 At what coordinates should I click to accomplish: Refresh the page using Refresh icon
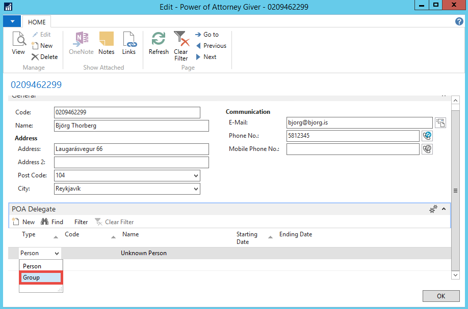[159, 43]
